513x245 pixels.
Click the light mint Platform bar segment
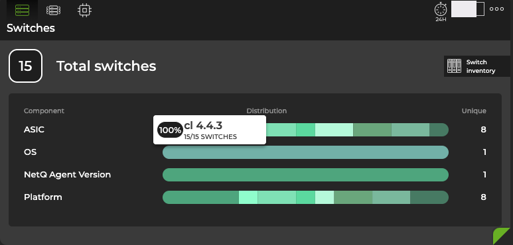(x=325, y=197)
